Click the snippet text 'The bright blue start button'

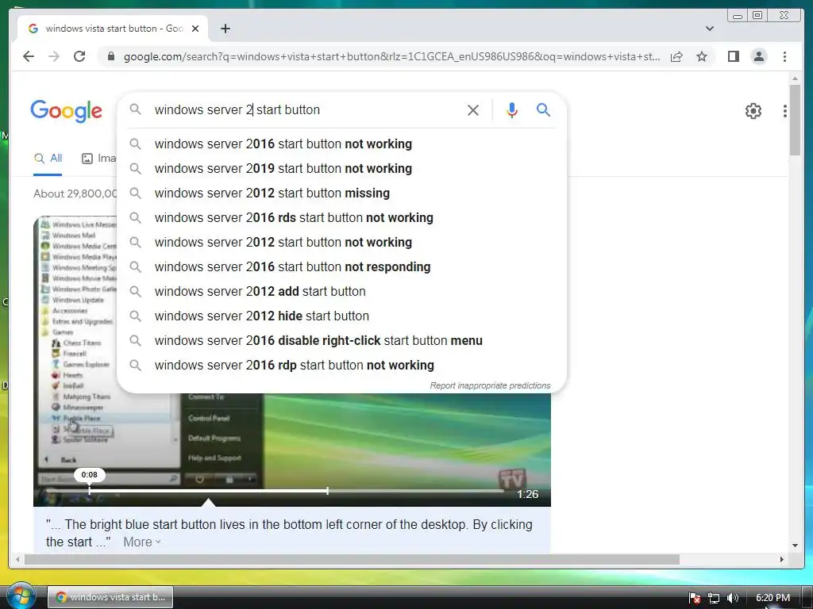click(x=140, y=525)
